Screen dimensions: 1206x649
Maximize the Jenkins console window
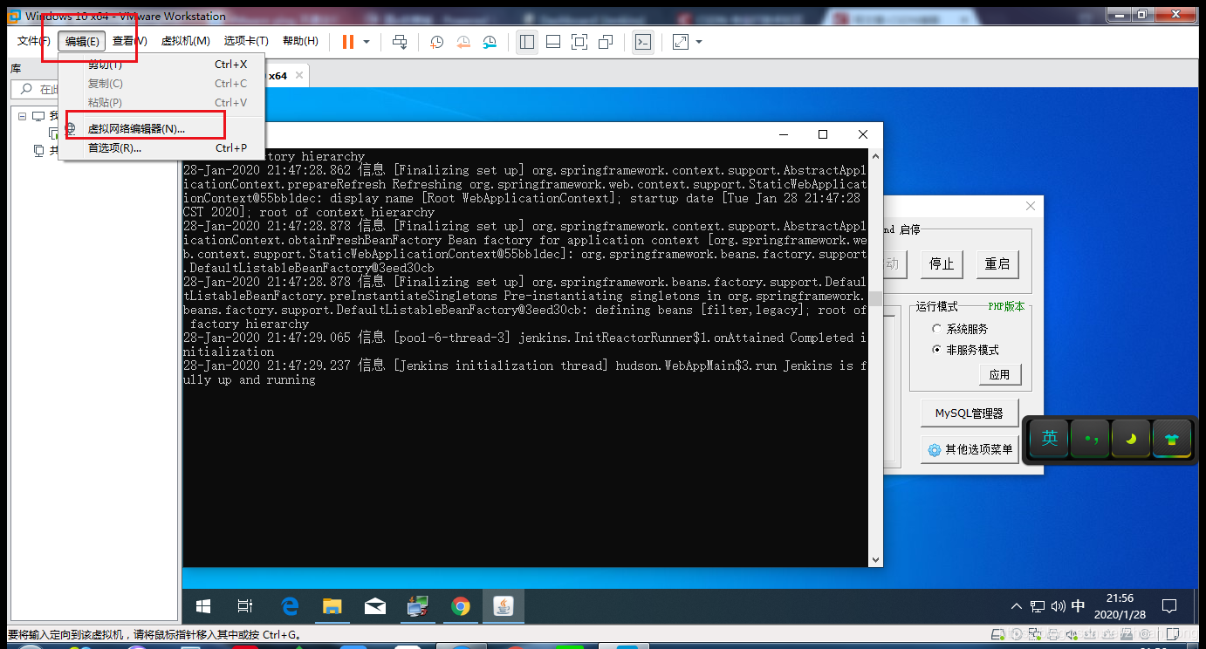coord(822,134)
